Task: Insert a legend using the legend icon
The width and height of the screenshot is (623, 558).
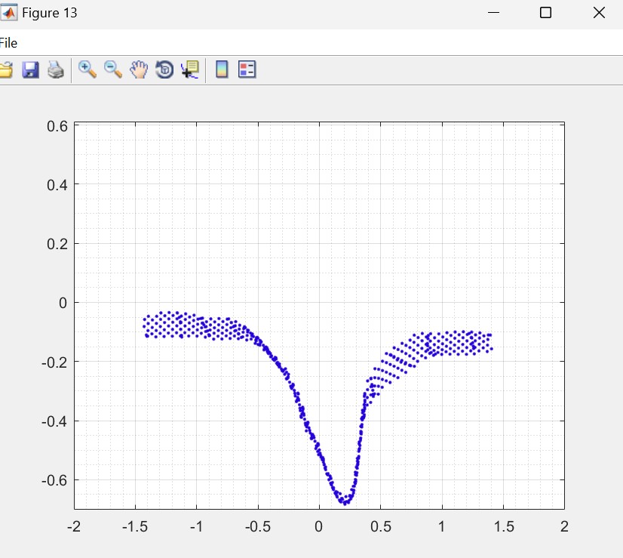Action: click(247, 70)
